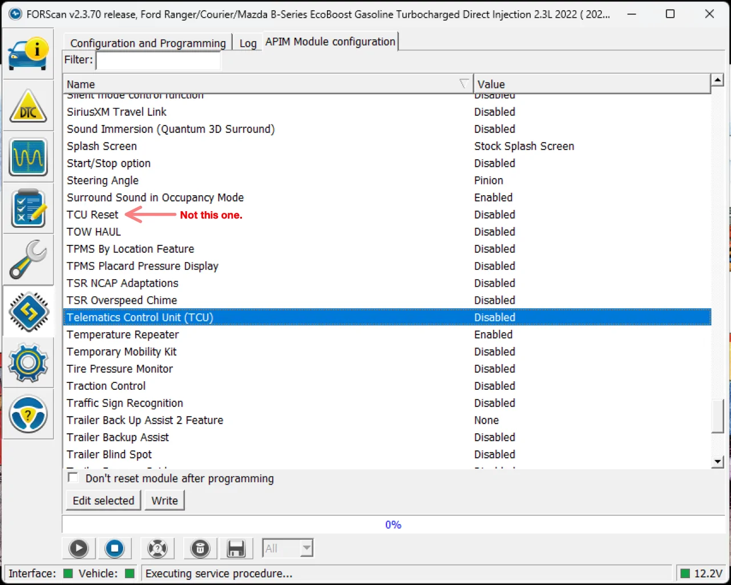Click the None value cell
Image resolution: width=731 pixels, height=585 pixels.
(x=486, y=420)
